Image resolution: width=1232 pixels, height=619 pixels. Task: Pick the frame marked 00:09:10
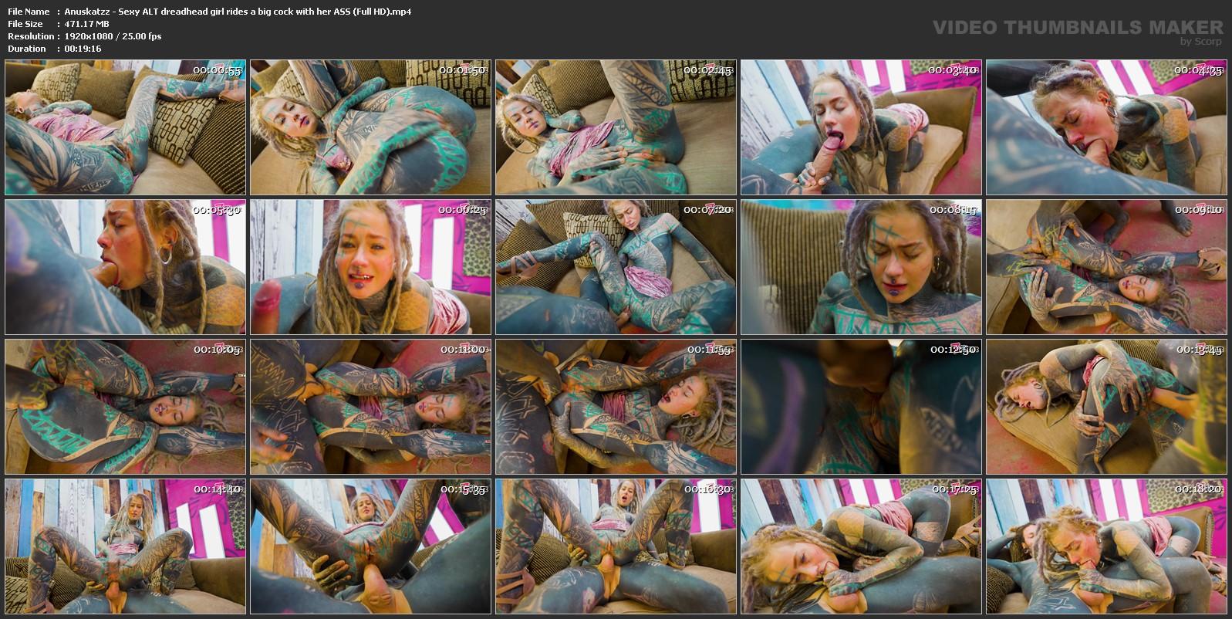[1106, 267]
